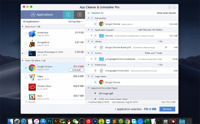
Task: Focus the Search field
Action: pos(53,102)
